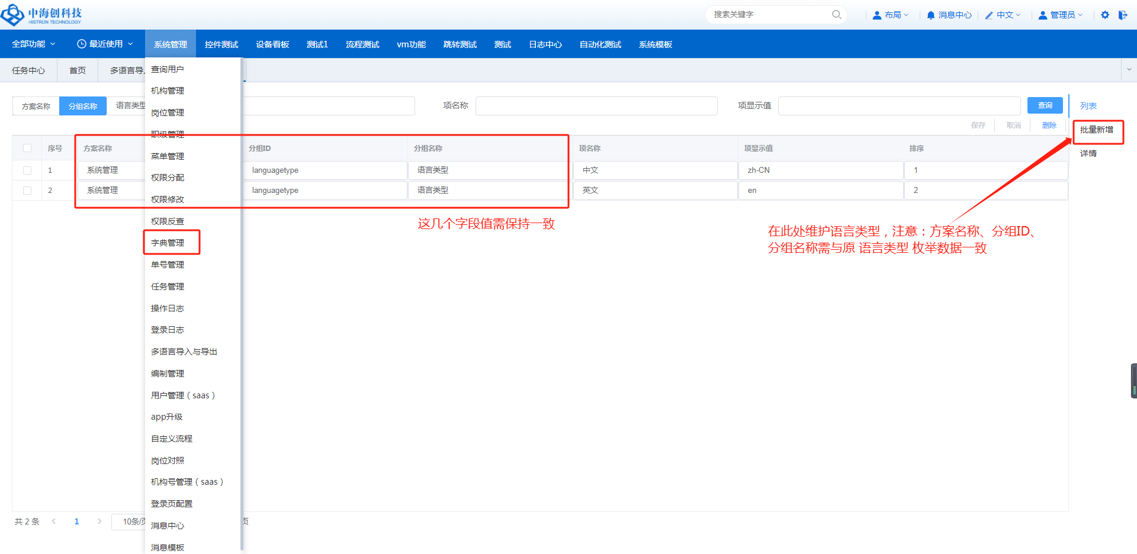Click 批量新增 in the right panel
1137x554 pixels.
[1096, 130]
